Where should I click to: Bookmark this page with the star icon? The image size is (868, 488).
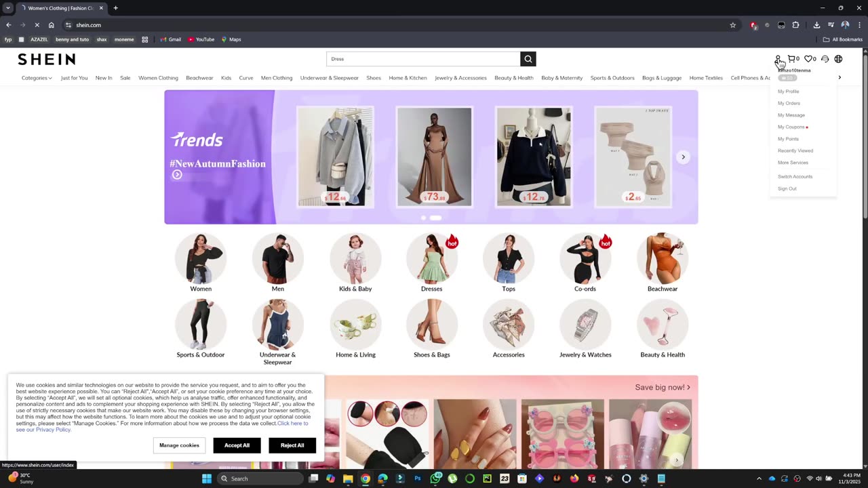tap(733, 25)
